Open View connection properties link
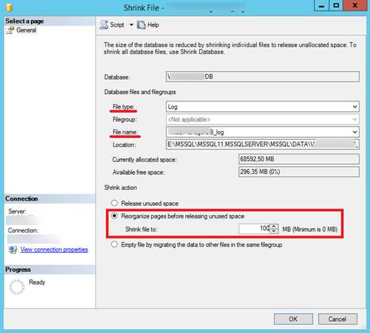The height and width of the screenshot is (333, 370). pos(54,250)
